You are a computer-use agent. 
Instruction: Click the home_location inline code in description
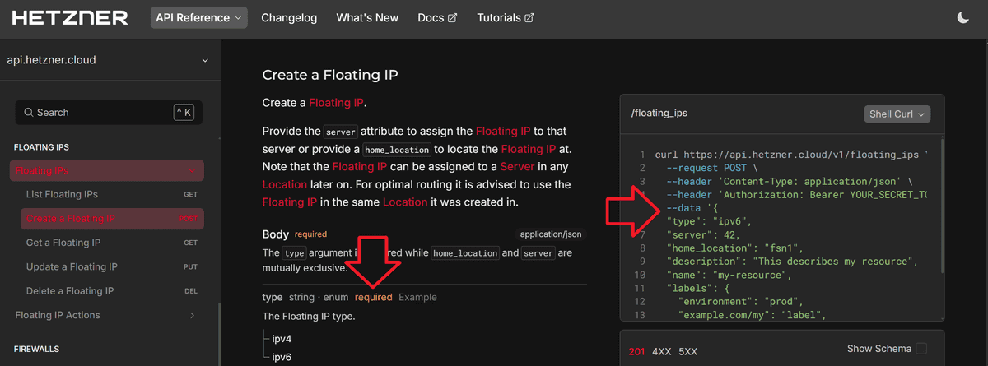(398, 150)
